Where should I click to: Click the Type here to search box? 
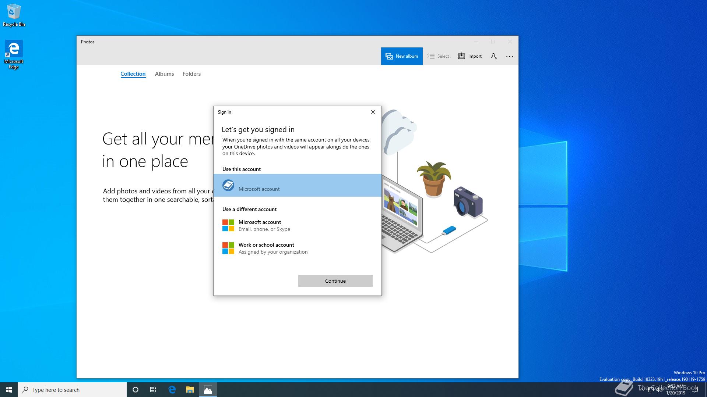pos(72,390)
